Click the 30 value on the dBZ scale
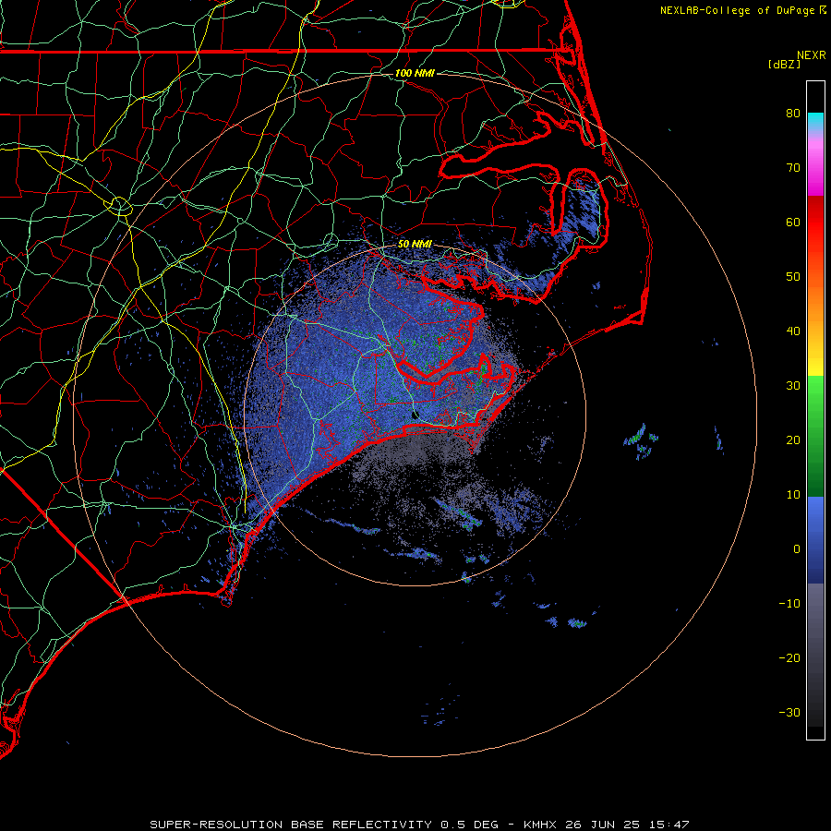The image size is (831, 831). (x=793, y=385)
